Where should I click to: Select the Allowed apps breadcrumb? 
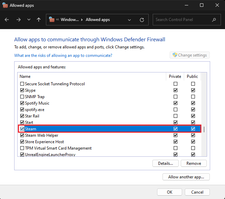click(98, 20)
